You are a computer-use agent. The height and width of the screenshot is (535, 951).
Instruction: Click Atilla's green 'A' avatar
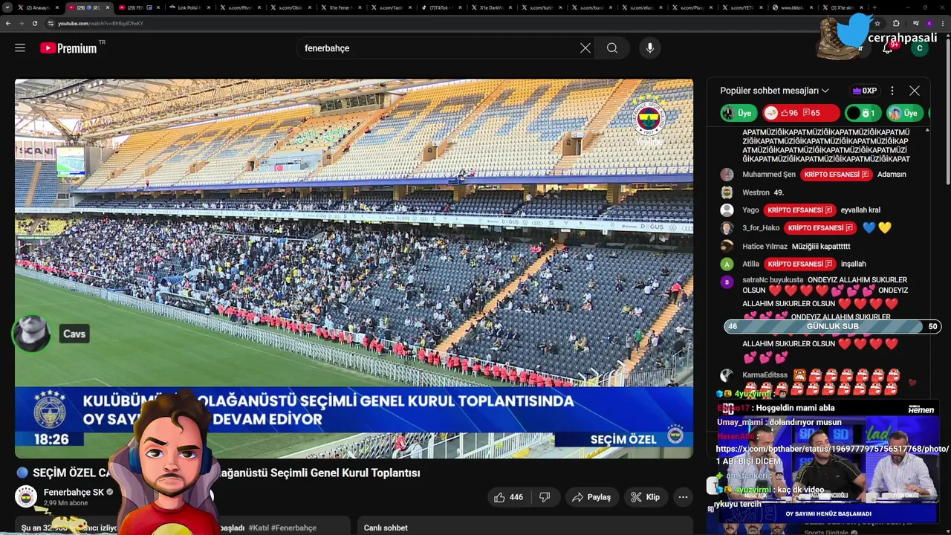coord(727,264)
